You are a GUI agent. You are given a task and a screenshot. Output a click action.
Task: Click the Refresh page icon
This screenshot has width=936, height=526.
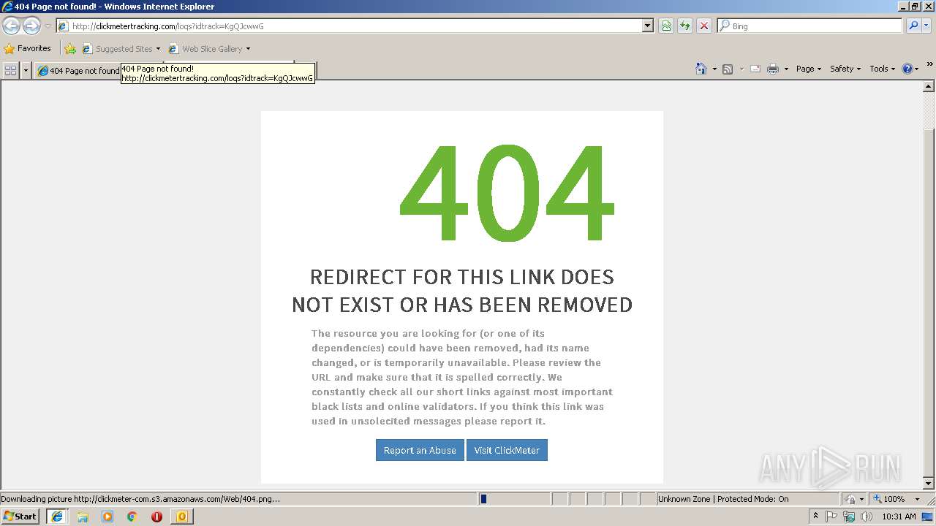click(685, 26)
